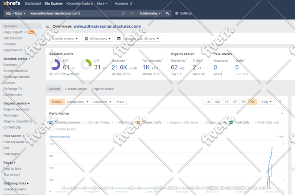Select the Years chart view
The width and height of the screenshot is (295, 195).
tap(120, 102)
